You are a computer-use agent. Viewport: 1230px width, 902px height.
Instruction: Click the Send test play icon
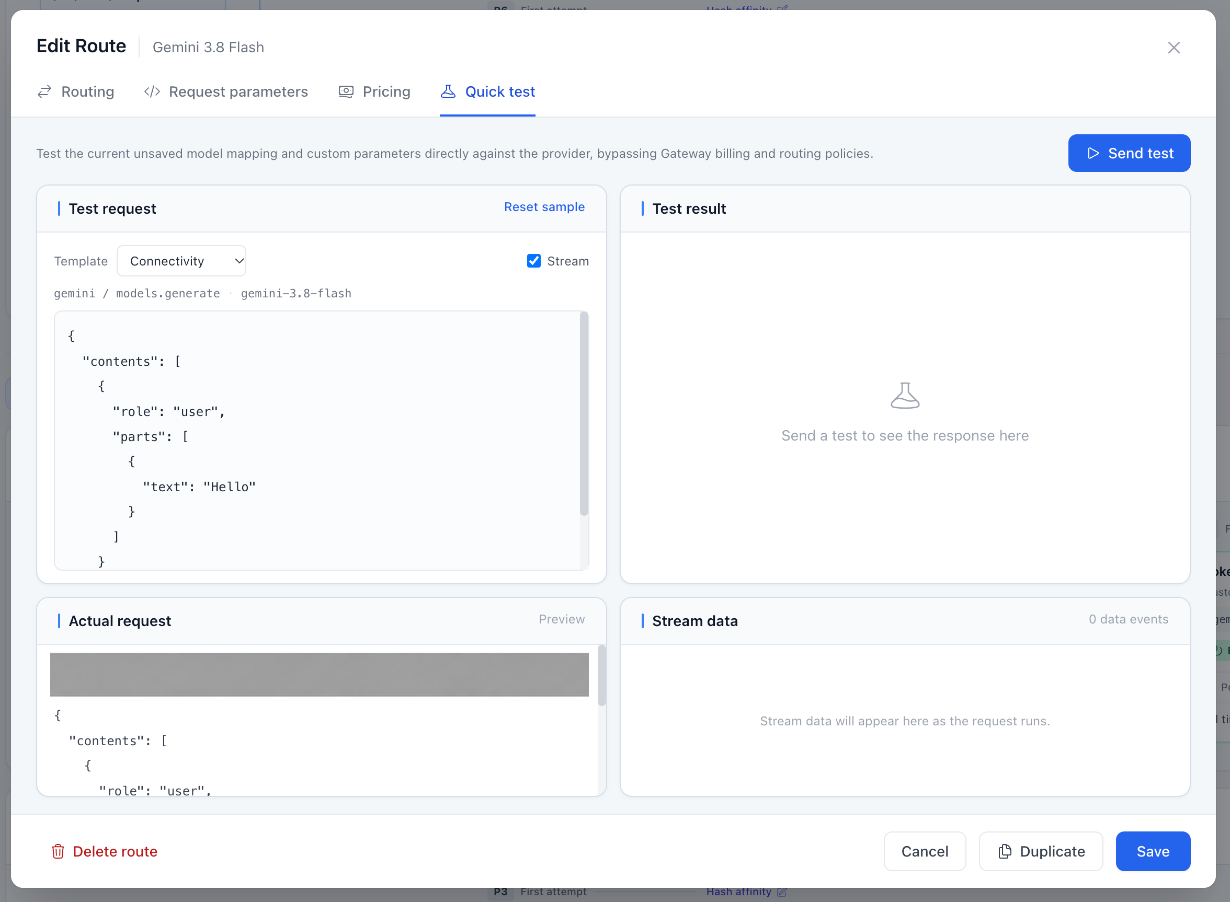(1093, 154)
